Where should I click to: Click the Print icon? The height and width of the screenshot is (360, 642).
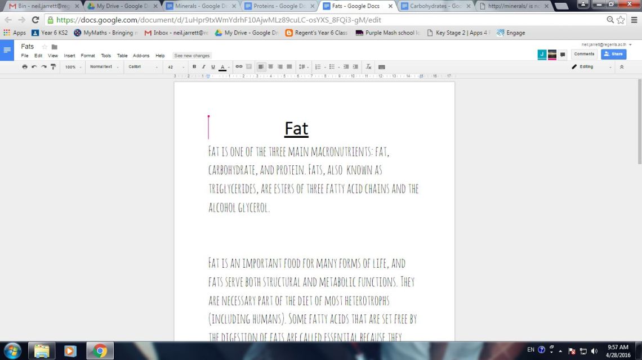pyautogui.click(x=24, y=66)
